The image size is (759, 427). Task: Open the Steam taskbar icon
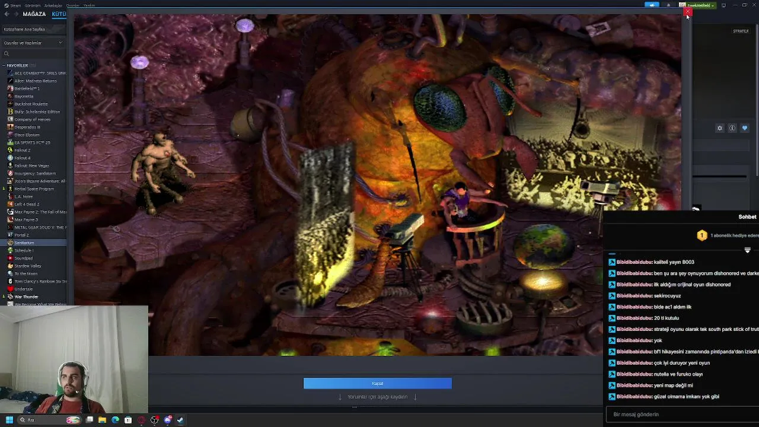[x=180, y=420]
